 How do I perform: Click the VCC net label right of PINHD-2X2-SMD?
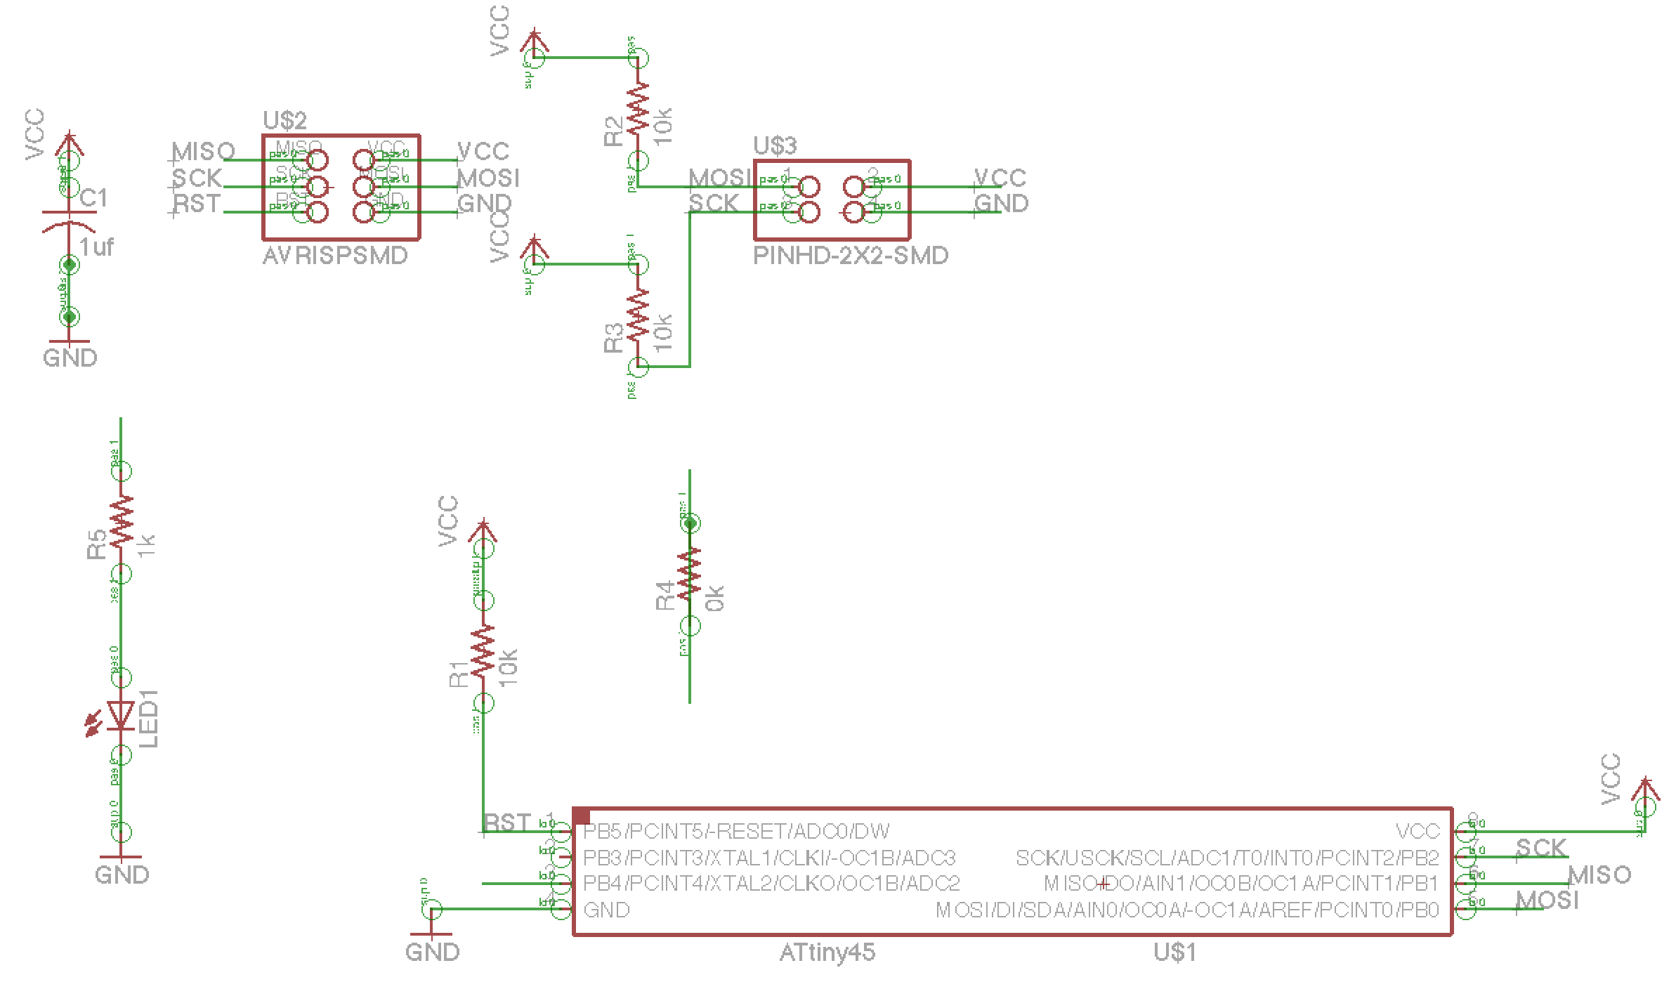click(x=1000, y=178)
